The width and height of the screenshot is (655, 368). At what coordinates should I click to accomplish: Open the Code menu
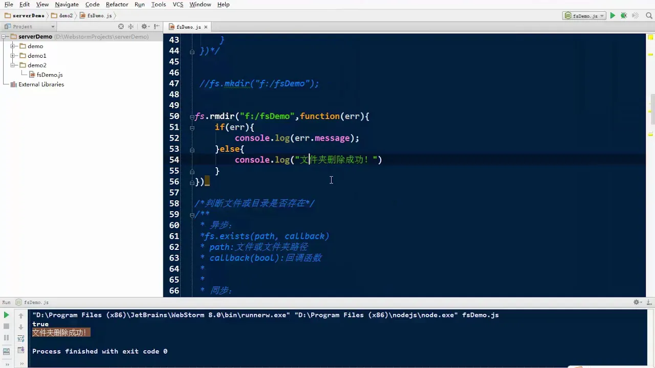click(92, 4)
